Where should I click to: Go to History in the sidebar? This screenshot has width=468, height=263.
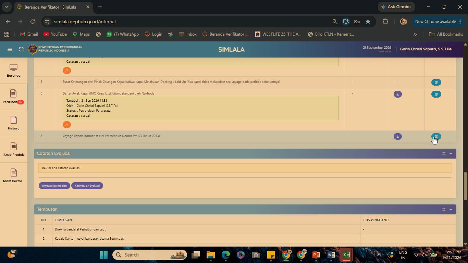click(13, 123)
